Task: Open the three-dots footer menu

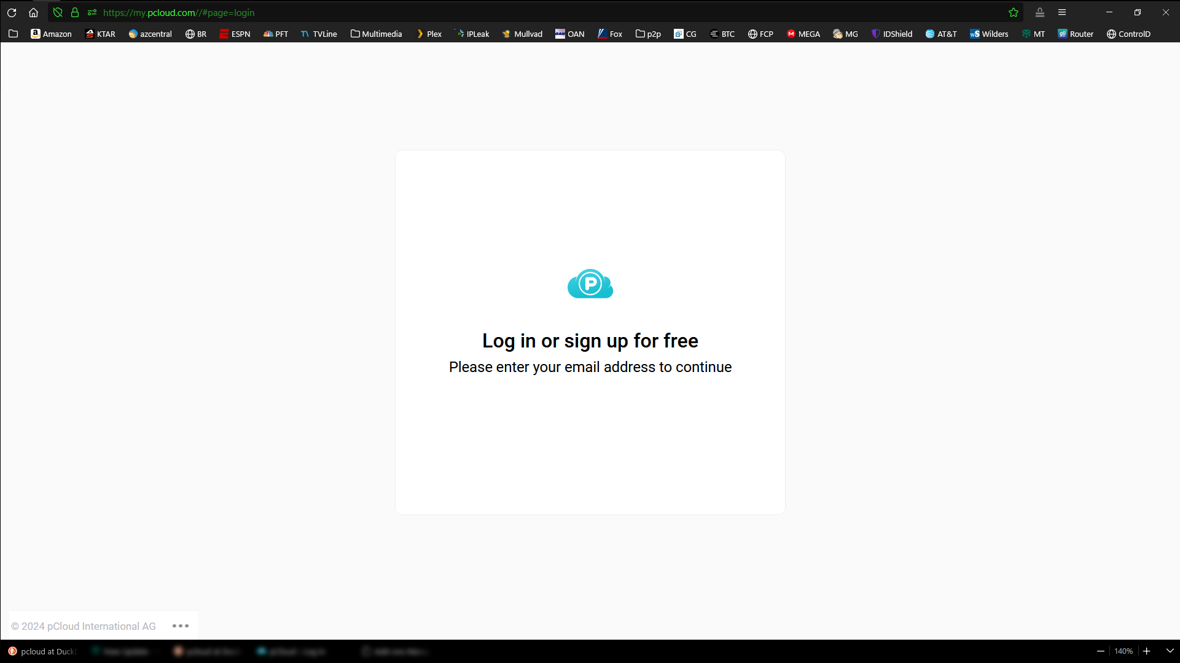Action: pyautogui.click(x=181, y=626)
